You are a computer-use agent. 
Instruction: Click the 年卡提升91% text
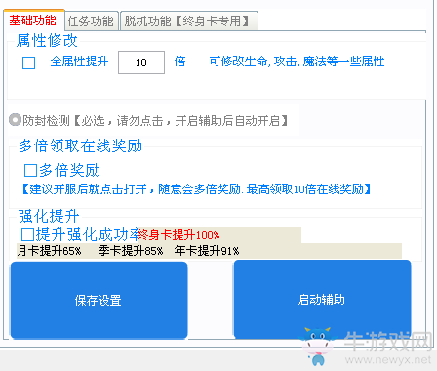207,251
